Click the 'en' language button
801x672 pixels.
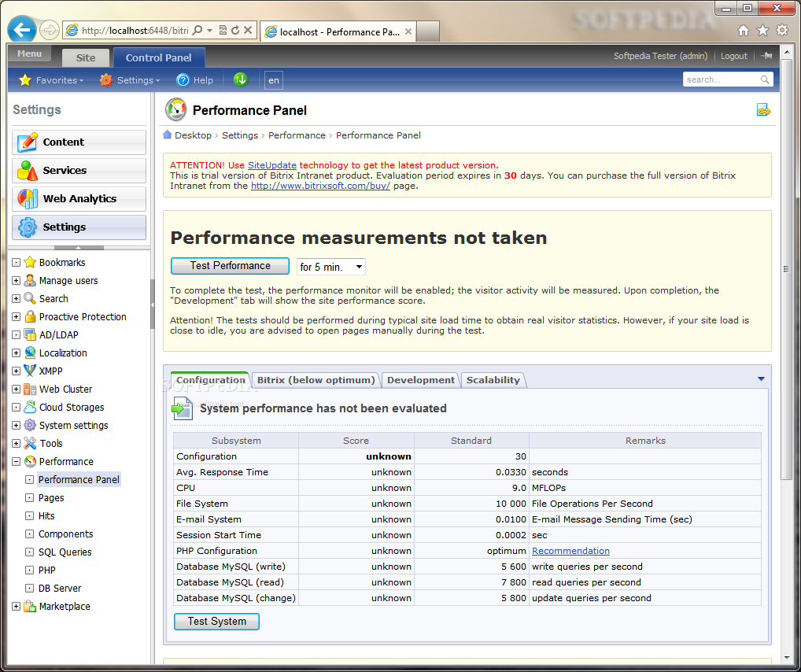(274, 80)
